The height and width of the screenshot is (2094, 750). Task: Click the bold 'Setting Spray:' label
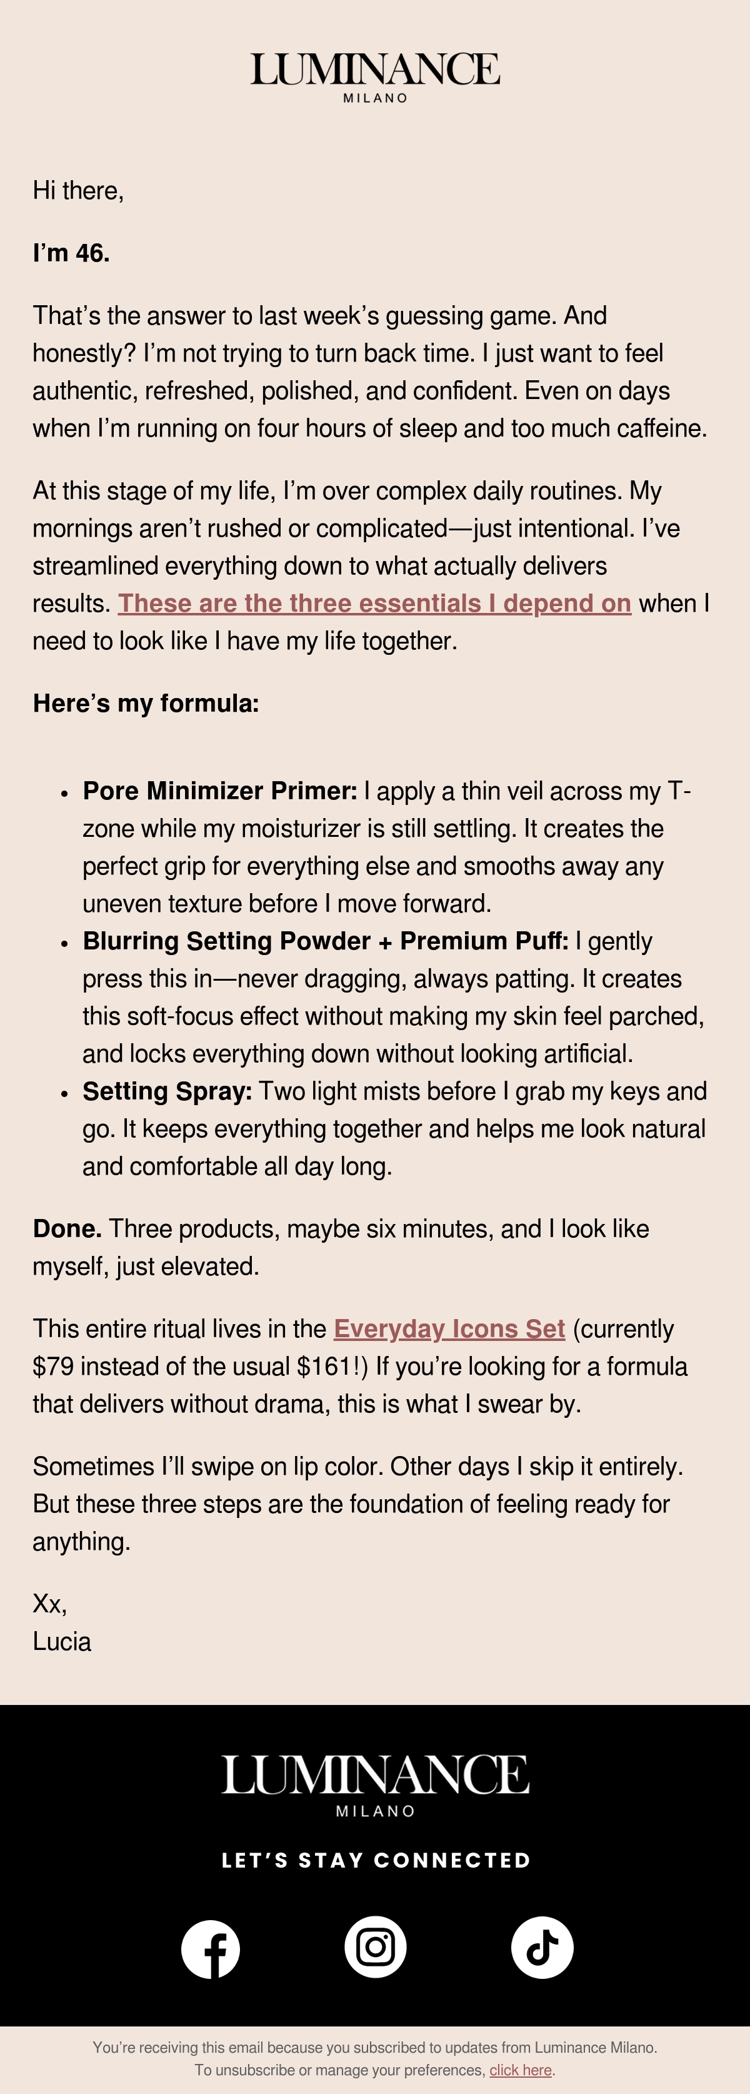167,1091
